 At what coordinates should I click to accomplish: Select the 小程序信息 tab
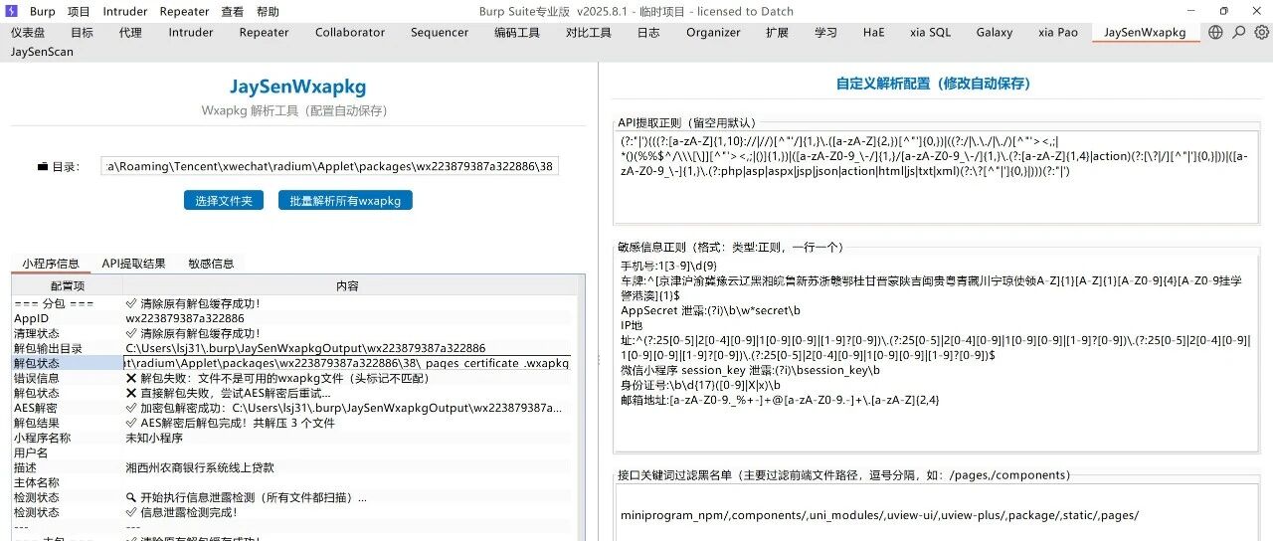51,264
